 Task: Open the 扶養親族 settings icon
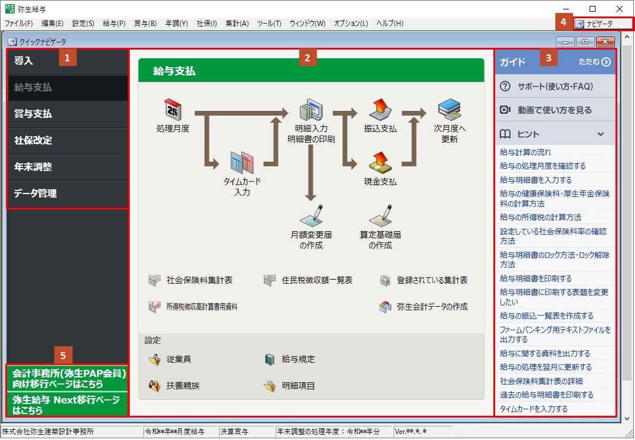(x=154, y=386)
